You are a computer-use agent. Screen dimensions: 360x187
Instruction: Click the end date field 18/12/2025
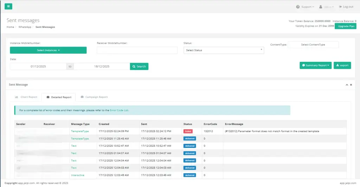click(x=102, y=66)
